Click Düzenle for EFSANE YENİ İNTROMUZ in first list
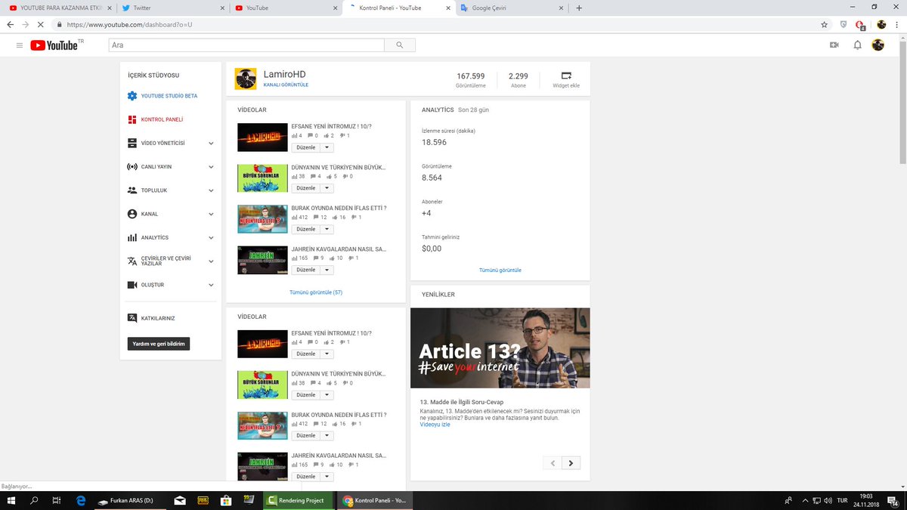907x510 pixels. pos(305,147)
